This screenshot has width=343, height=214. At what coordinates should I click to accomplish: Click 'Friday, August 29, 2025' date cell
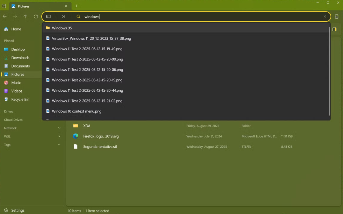pos(203,126)
